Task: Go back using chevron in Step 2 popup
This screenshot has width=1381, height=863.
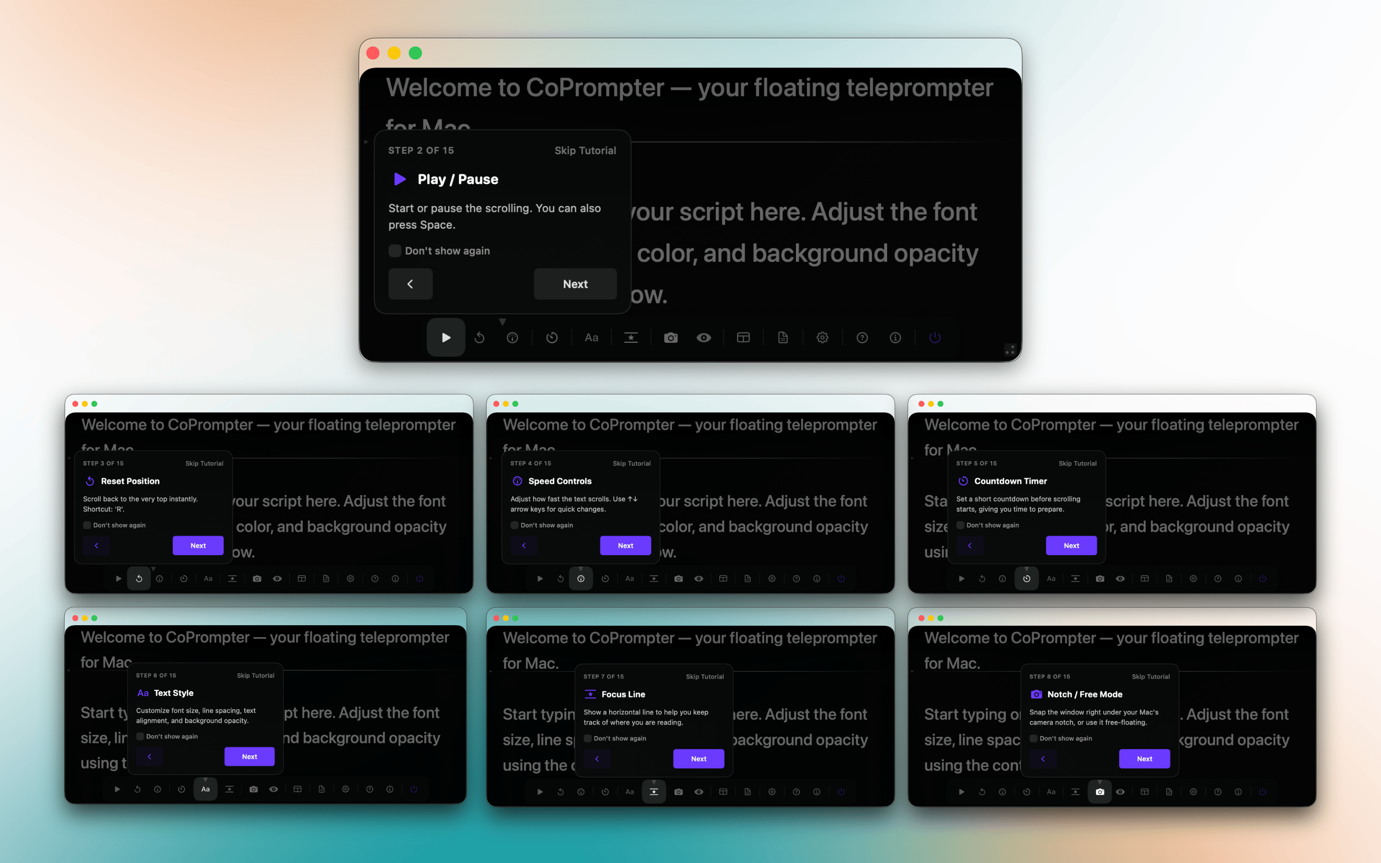Action: [x=410, y=284]
